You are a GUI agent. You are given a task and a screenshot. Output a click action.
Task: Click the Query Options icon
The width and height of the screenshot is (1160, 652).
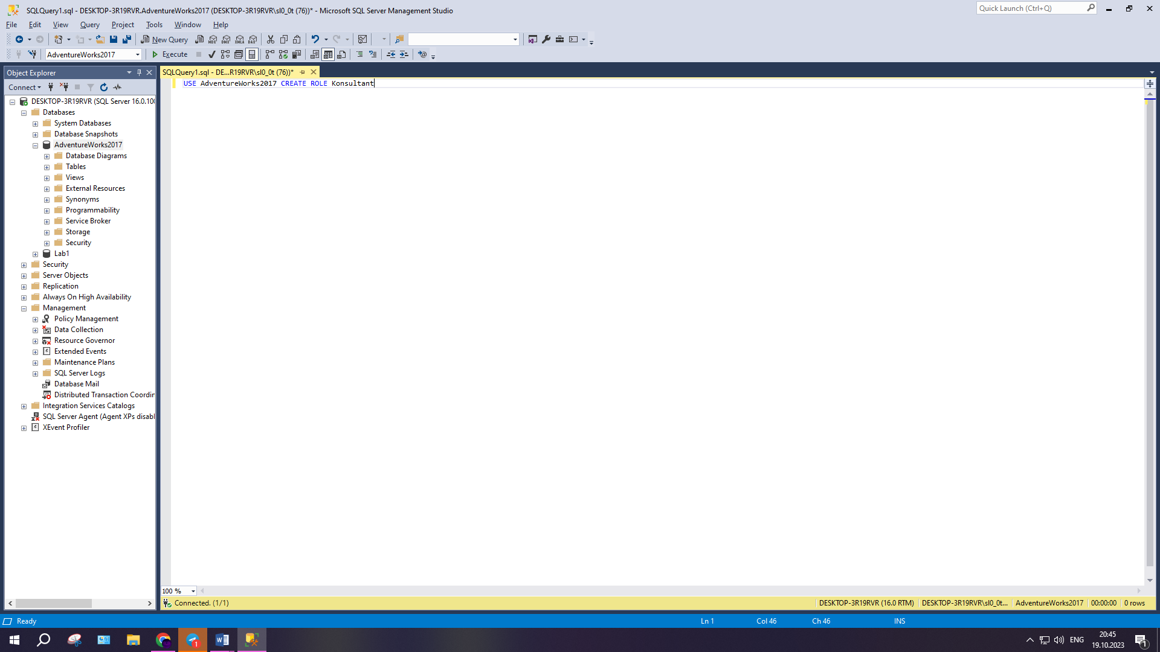click(x=239, y=54)
